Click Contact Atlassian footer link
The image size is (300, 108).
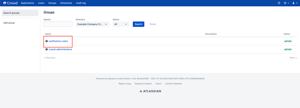click(174, 84)
